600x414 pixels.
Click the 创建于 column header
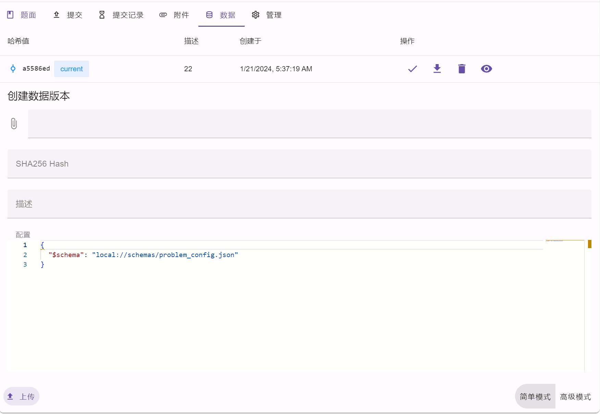point(251,41)
